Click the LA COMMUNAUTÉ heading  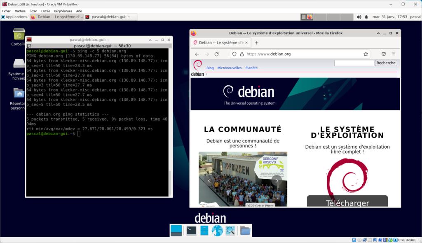(243, 129)
